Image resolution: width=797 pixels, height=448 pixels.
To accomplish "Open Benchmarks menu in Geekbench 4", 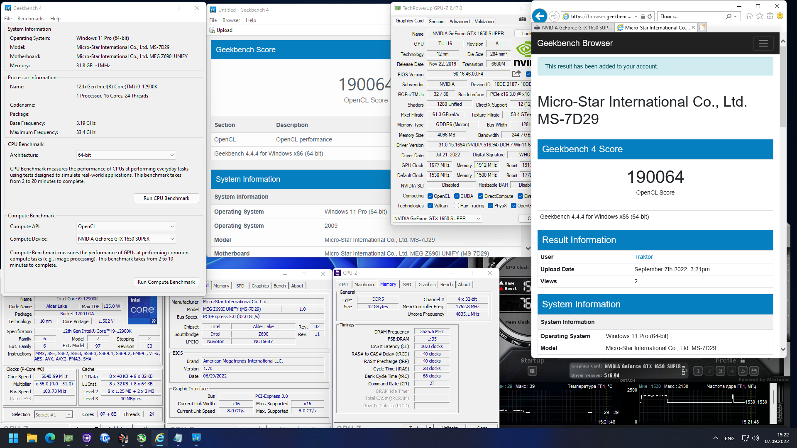I will tap(31, 19).
